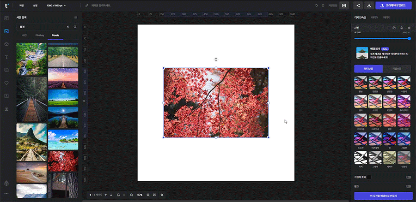Click the share icon in top bar

coord(358,6)
